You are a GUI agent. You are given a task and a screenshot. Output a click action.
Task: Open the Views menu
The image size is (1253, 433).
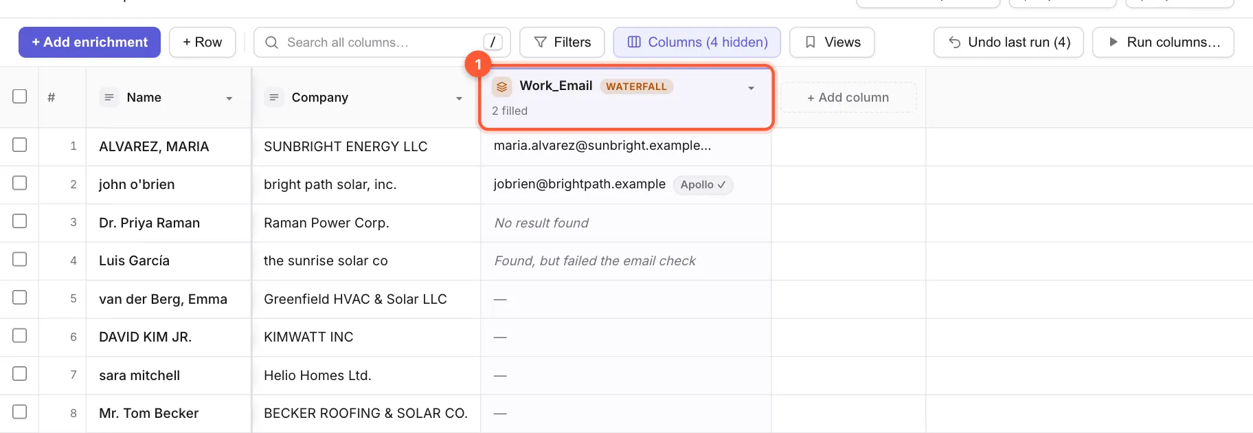pyautogui.click(x=832, y=42)
